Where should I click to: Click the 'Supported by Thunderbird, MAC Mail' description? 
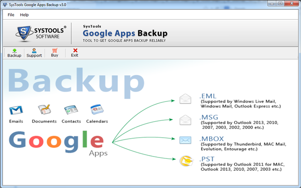[x=243, y=147]
